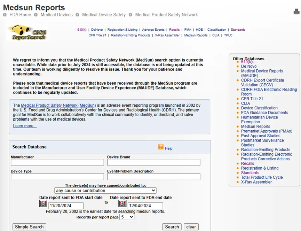Click the orange Help question mark icon
The image size is (301, 231).
161,147
